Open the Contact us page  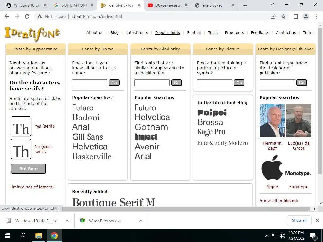coord(286,32)
